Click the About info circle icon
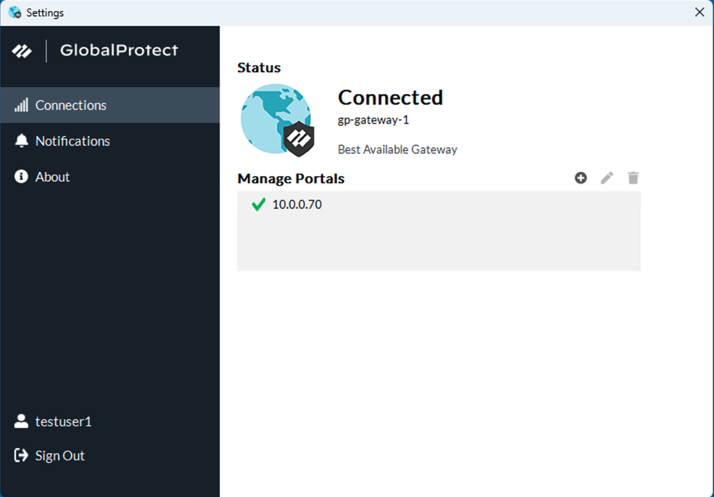 (x=22, y=177)
